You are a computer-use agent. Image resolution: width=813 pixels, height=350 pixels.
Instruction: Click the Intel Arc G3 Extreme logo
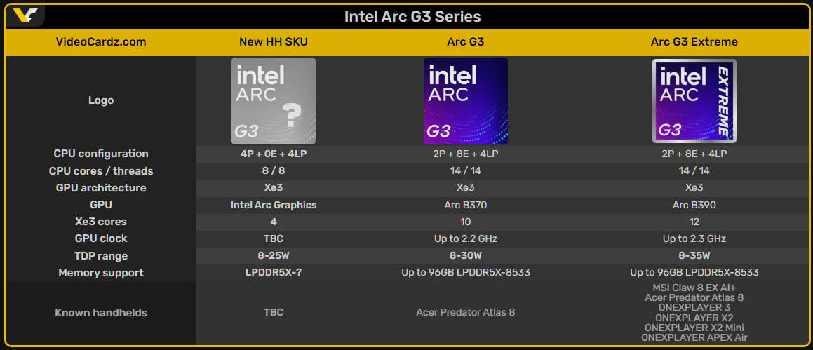pos(694,101)
